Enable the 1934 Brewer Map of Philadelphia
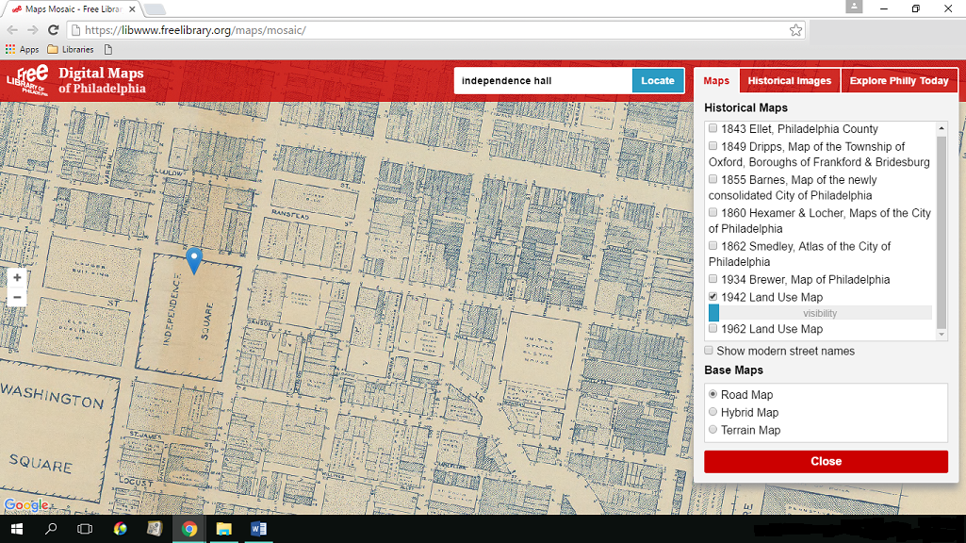Screen dimensions: 966x543 (712, 279)
